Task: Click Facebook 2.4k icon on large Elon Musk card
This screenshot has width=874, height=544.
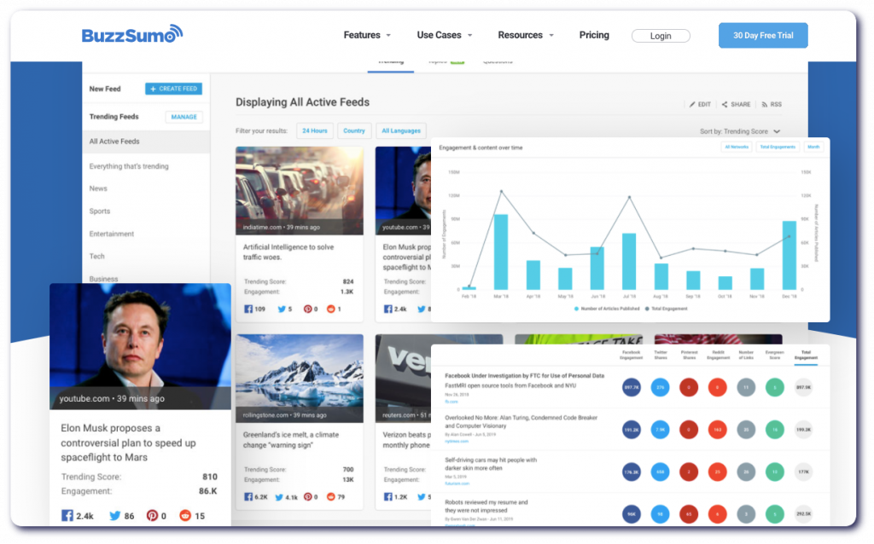Action: click(67, 516)
